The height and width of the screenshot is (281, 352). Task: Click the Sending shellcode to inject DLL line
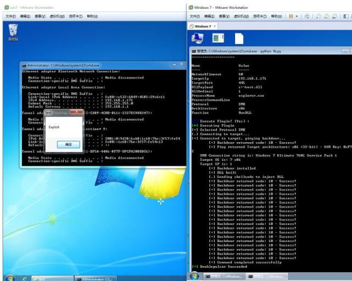tap(246, 177)
